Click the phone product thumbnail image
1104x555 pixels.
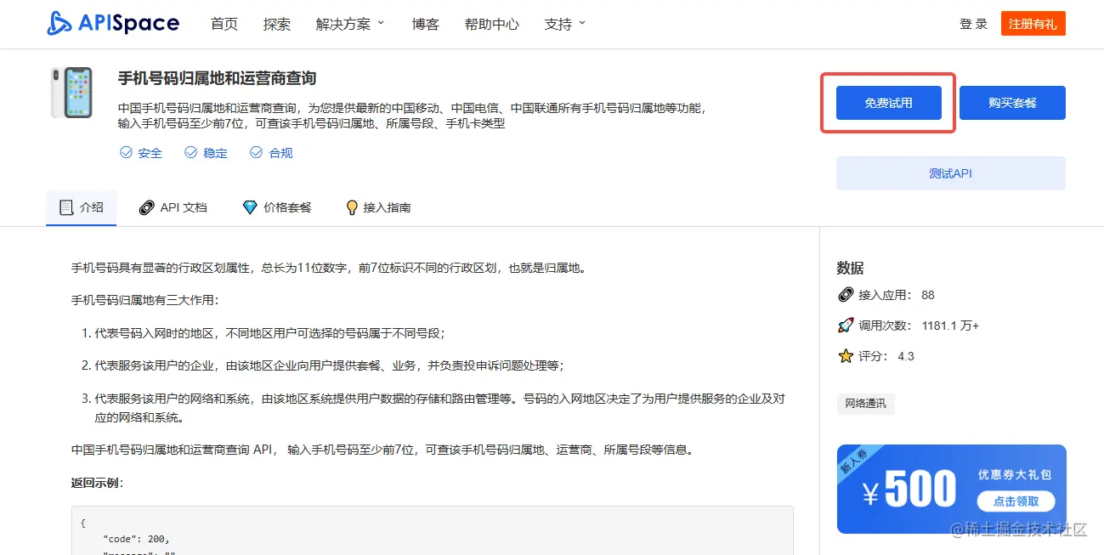[x=71, y=92]
